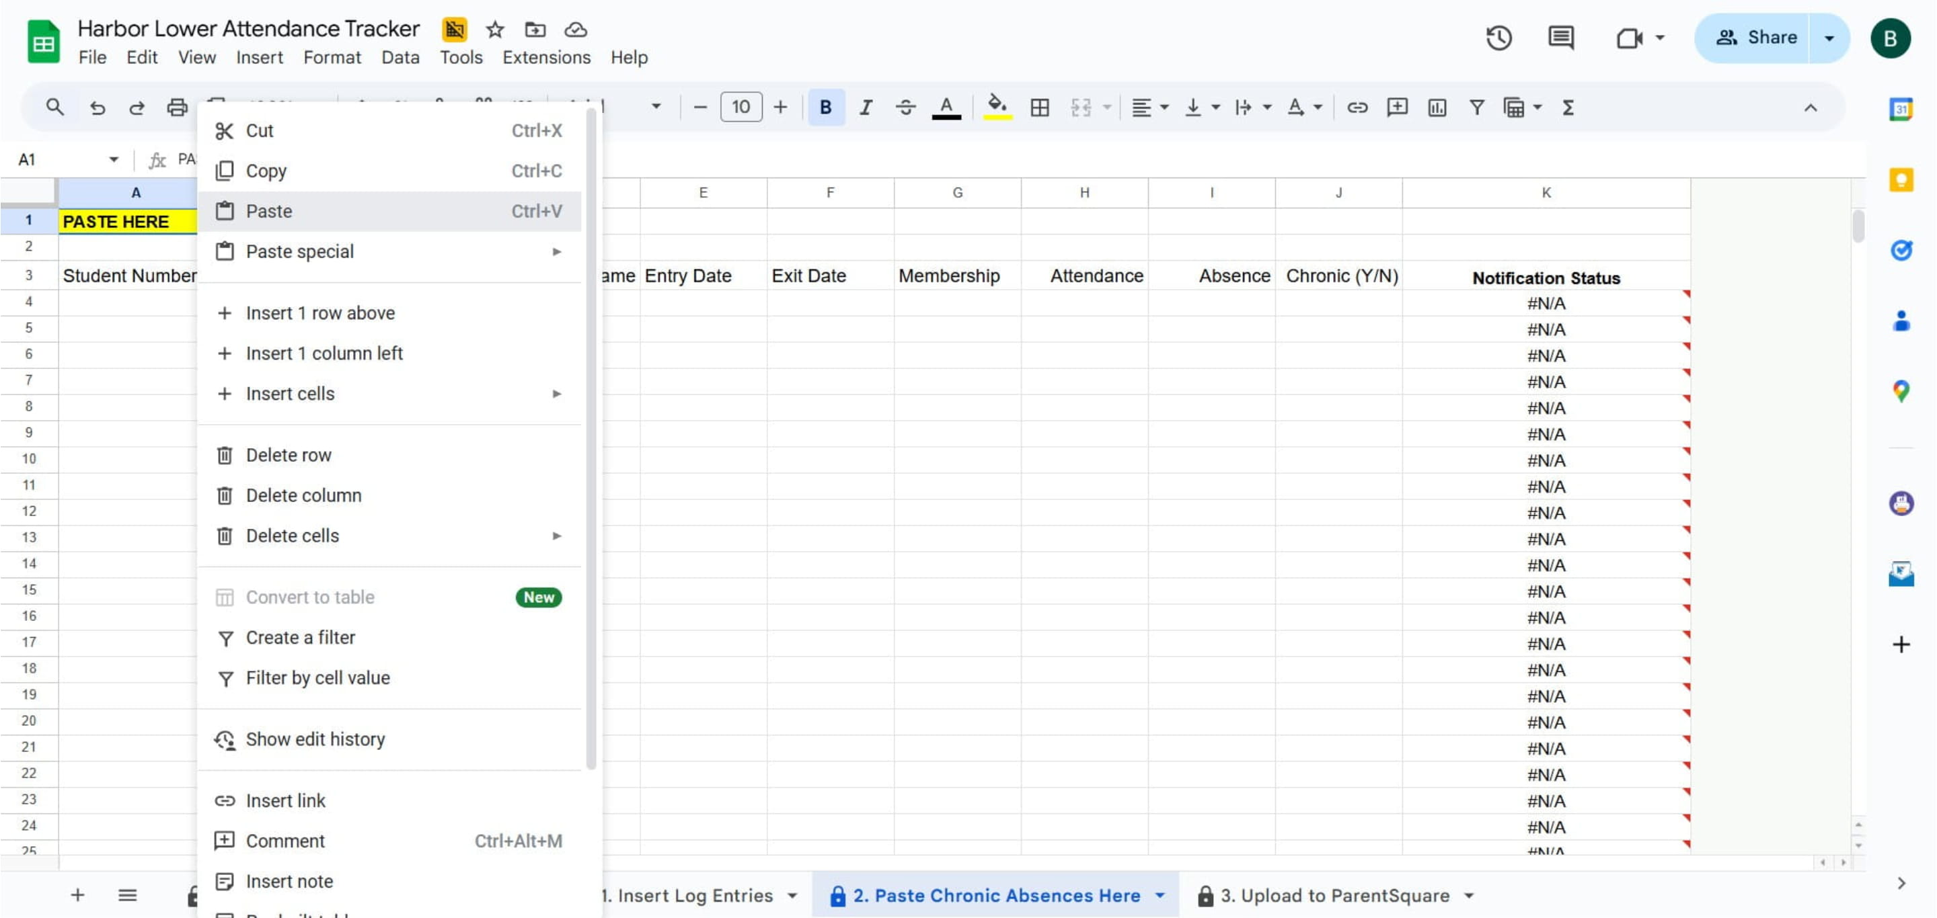Viewport: 1937px width, 918px height.
Task: Click the create filter toolbar icon
Action: pos(1476,108)
